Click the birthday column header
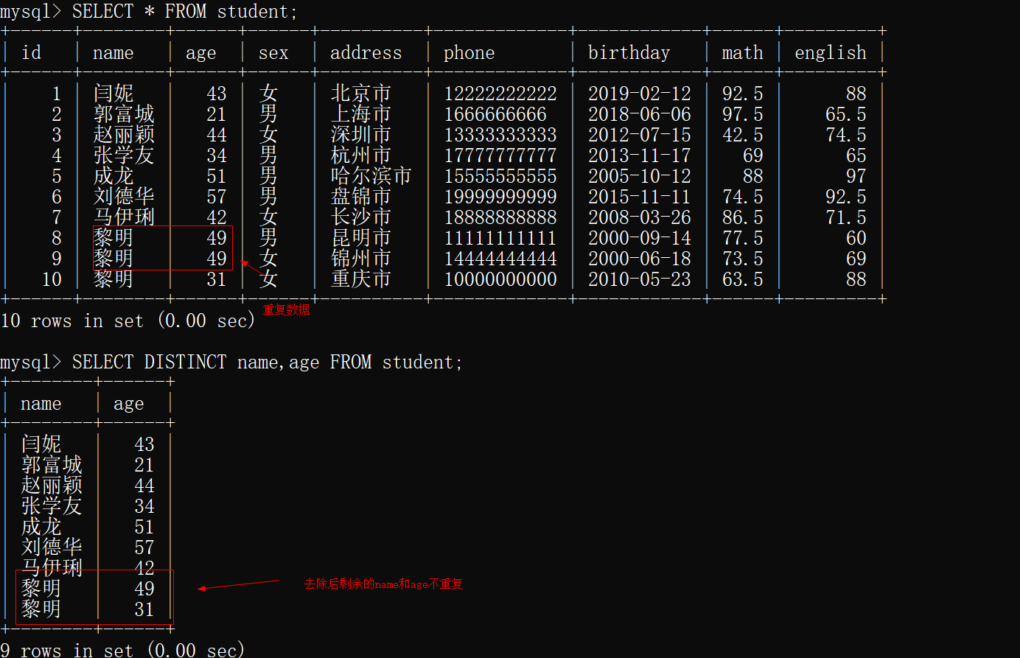This screenshot has height=658, width=1020. (x=629, y=53)
